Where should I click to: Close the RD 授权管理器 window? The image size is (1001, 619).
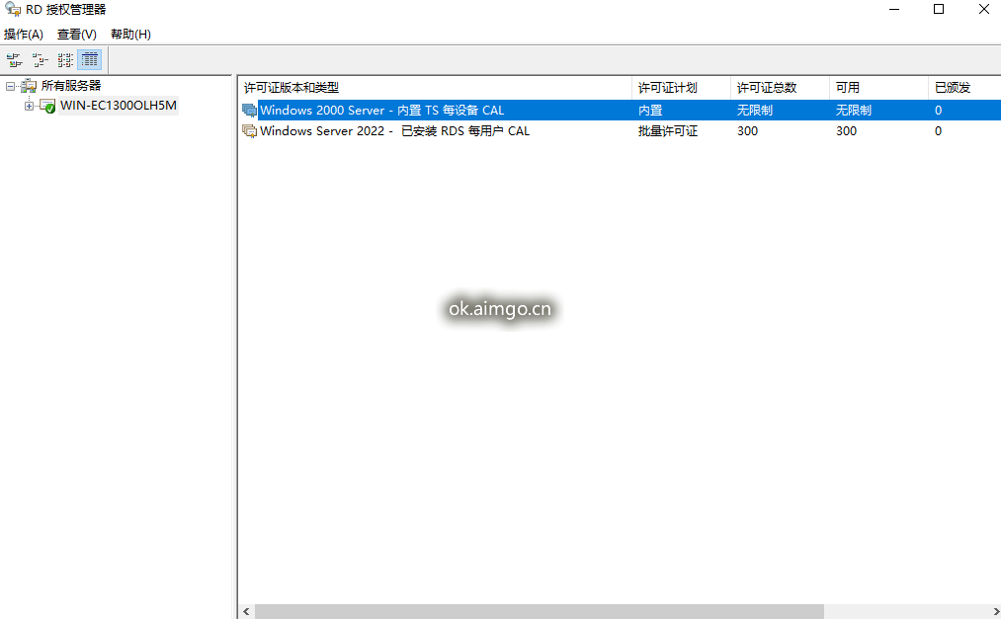point(984,10)
